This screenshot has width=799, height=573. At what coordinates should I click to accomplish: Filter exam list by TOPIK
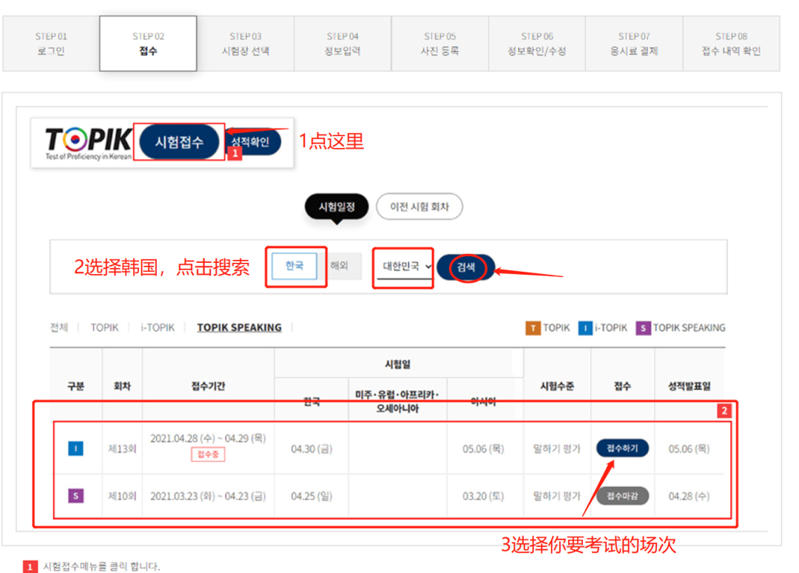[104, 327]
